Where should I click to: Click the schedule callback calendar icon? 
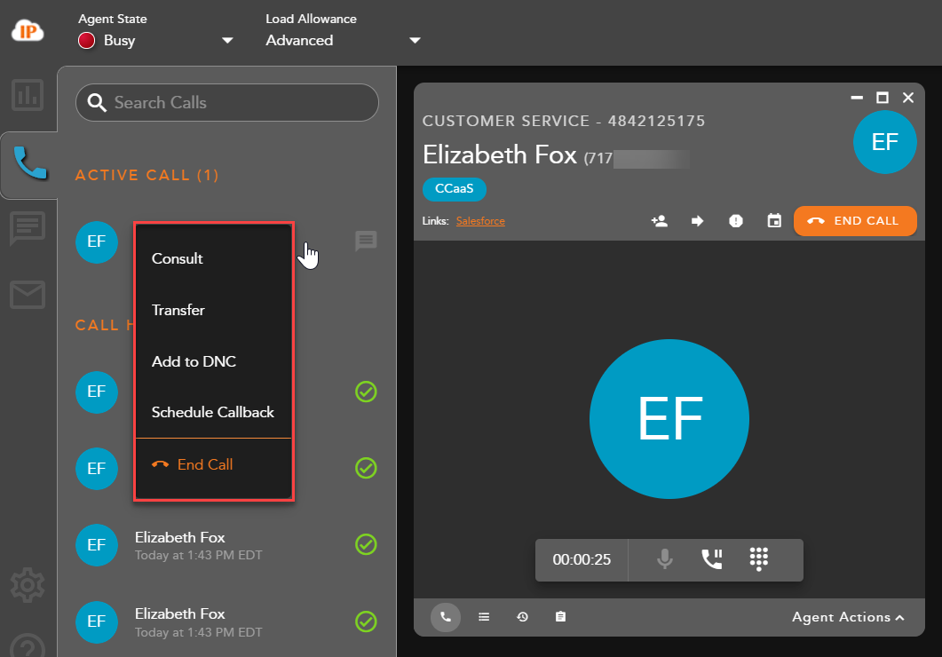coord(774,221)
